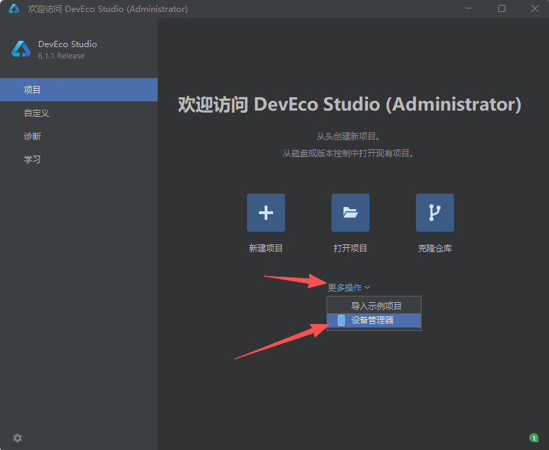Click DevEco Studio name in sidebar

pyautogui.click(x=68, y=44)
